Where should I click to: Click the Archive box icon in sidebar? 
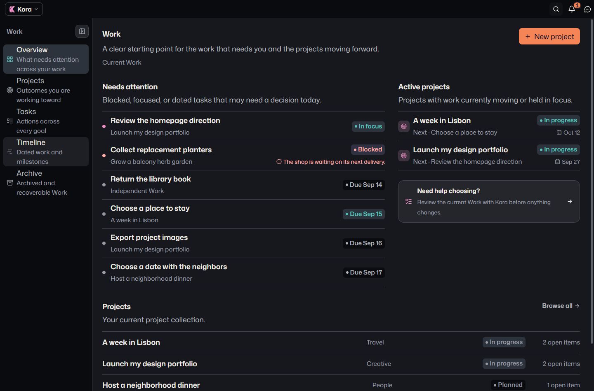pyautogui.click(x=10, y=183)
